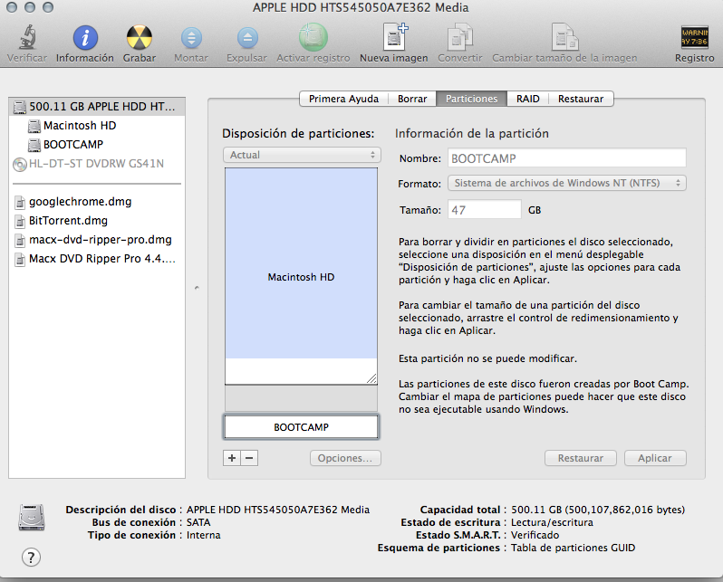This screenshot has height=582, width=723.
Task: Switch to the Primera Ayuda tab
Action: (x=343, y=99)
